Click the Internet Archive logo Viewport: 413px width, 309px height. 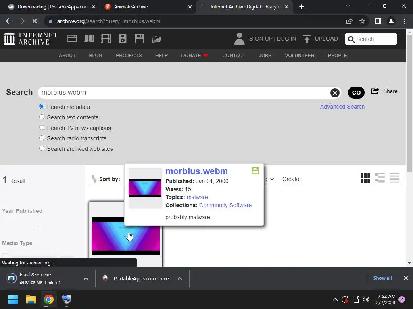coord(31,39)
